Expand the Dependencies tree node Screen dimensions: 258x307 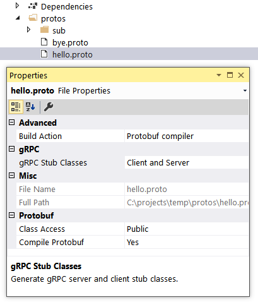click(17, 6)
